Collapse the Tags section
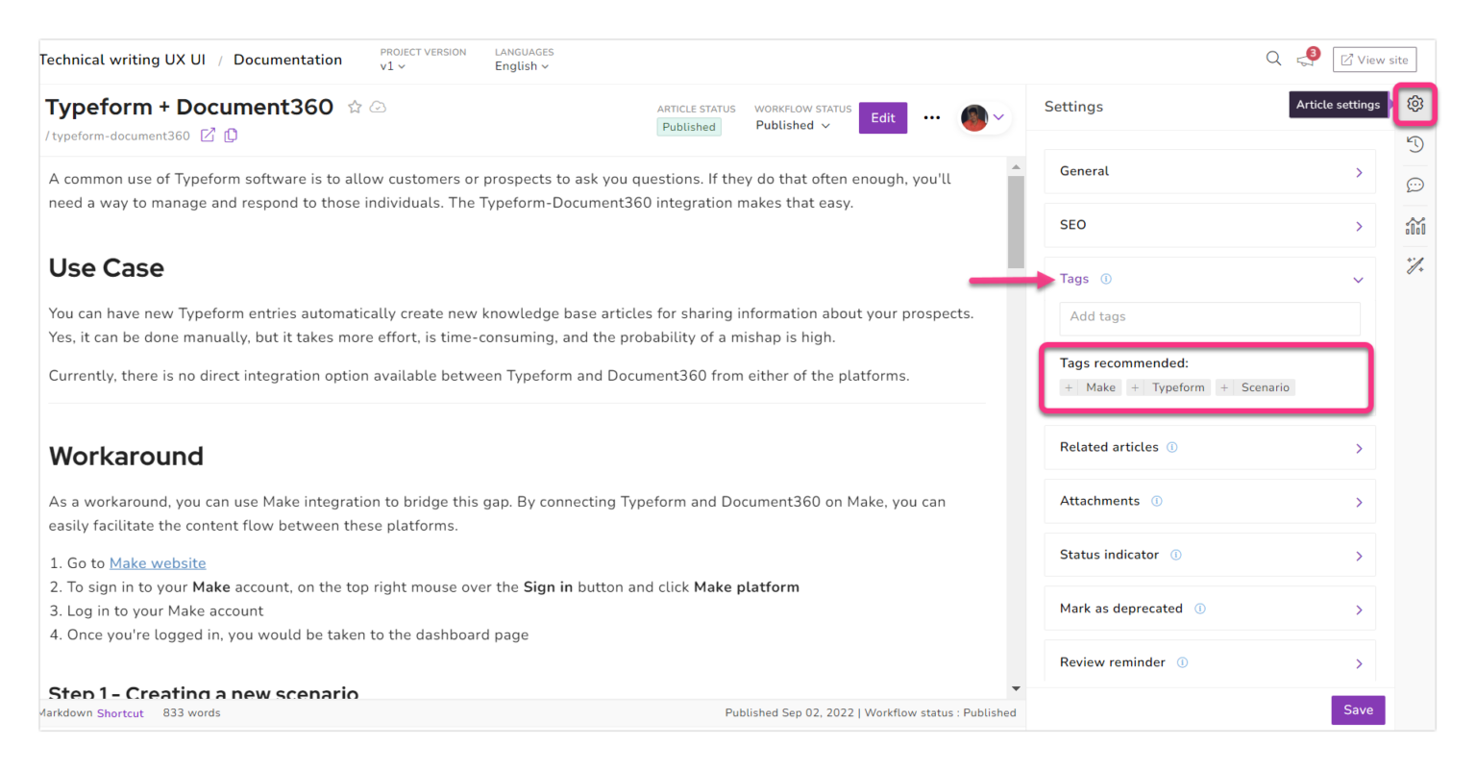Image resolution: width=1476 pixels, height=771 pixels. pyautogui.click(x=1358, y=279)
